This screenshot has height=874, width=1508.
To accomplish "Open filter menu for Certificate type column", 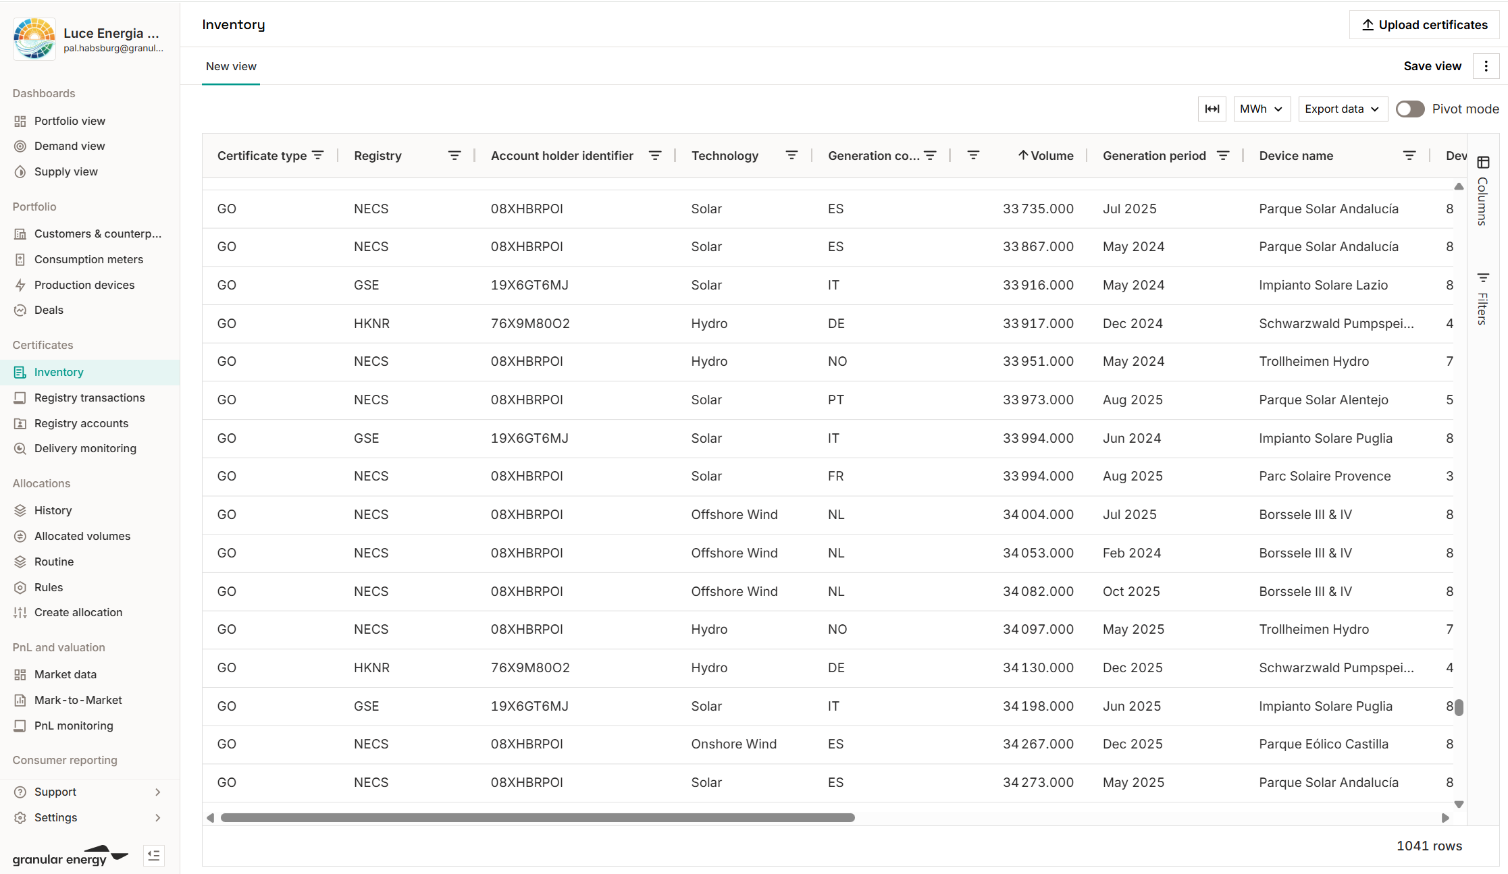I will coord(318,155).
